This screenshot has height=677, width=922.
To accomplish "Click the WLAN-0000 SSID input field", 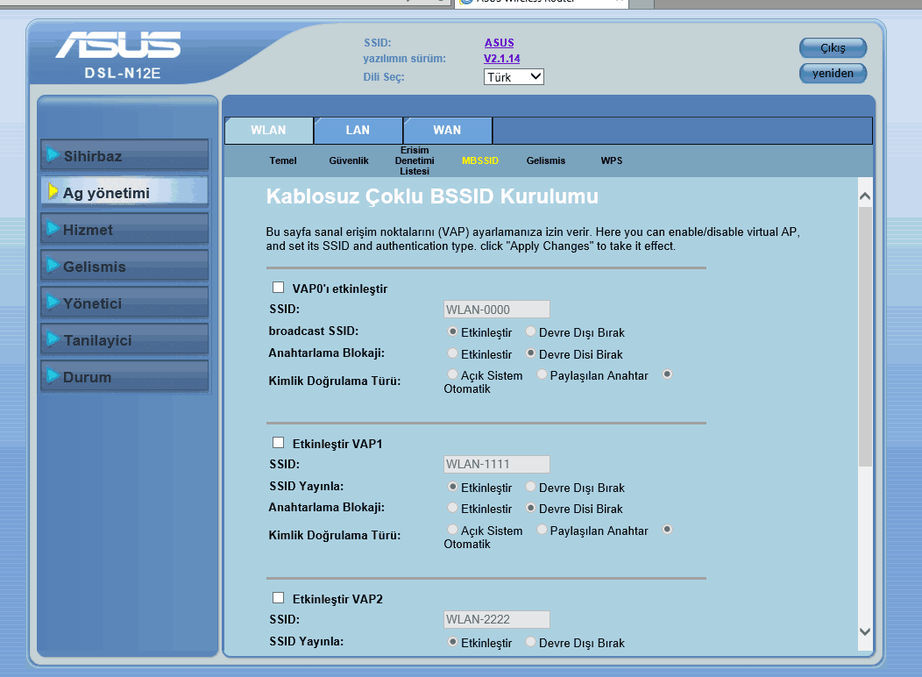I will (x=496, y=310).
